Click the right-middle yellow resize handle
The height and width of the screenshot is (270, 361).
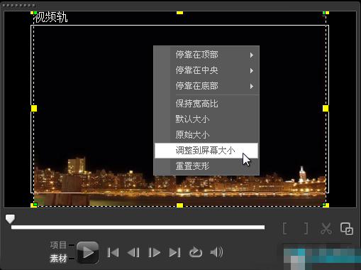[326, 108]
